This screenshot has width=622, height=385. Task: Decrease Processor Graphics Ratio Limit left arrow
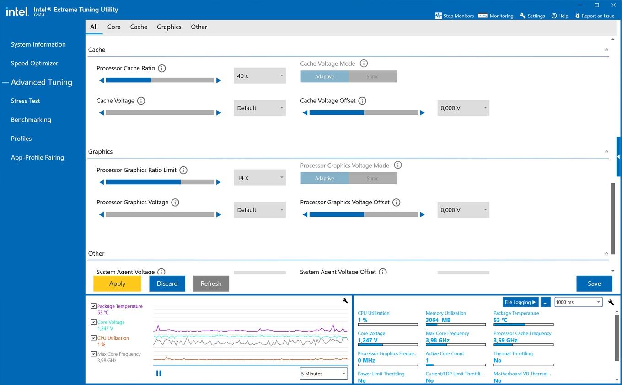click(x=101, y=182)
